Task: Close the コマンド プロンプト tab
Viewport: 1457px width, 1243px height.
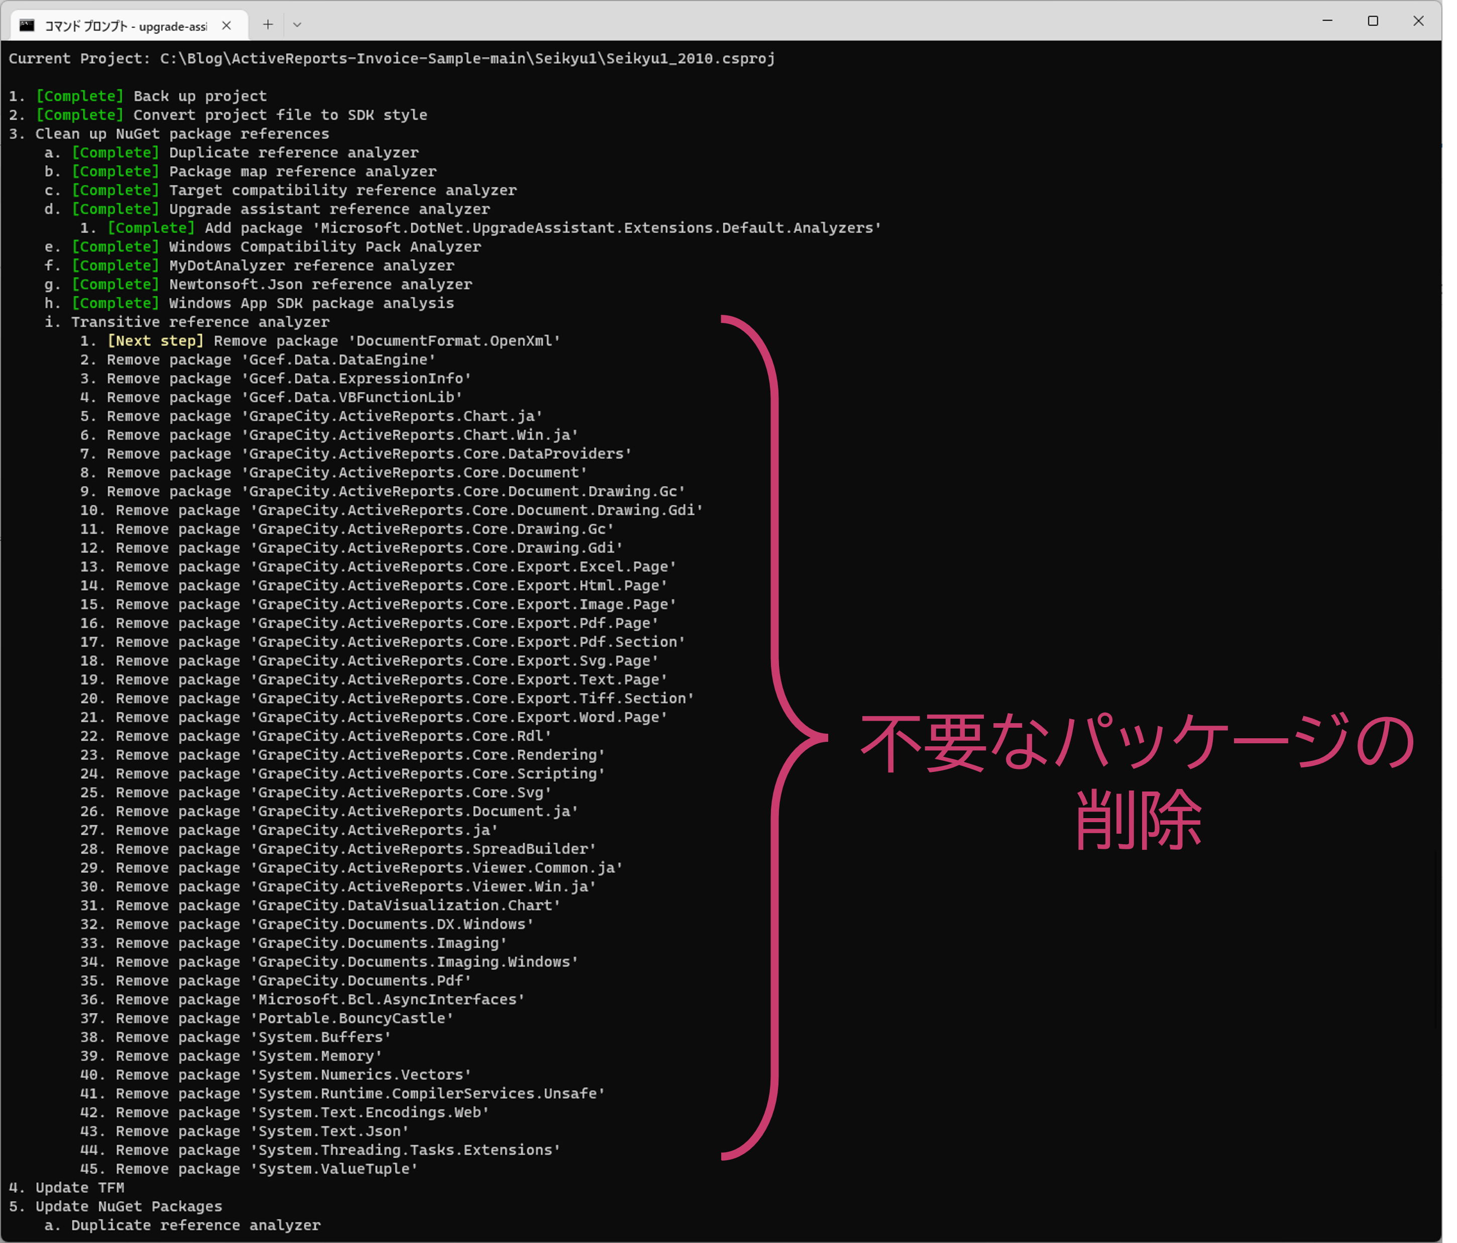Action: coord(227,25)
